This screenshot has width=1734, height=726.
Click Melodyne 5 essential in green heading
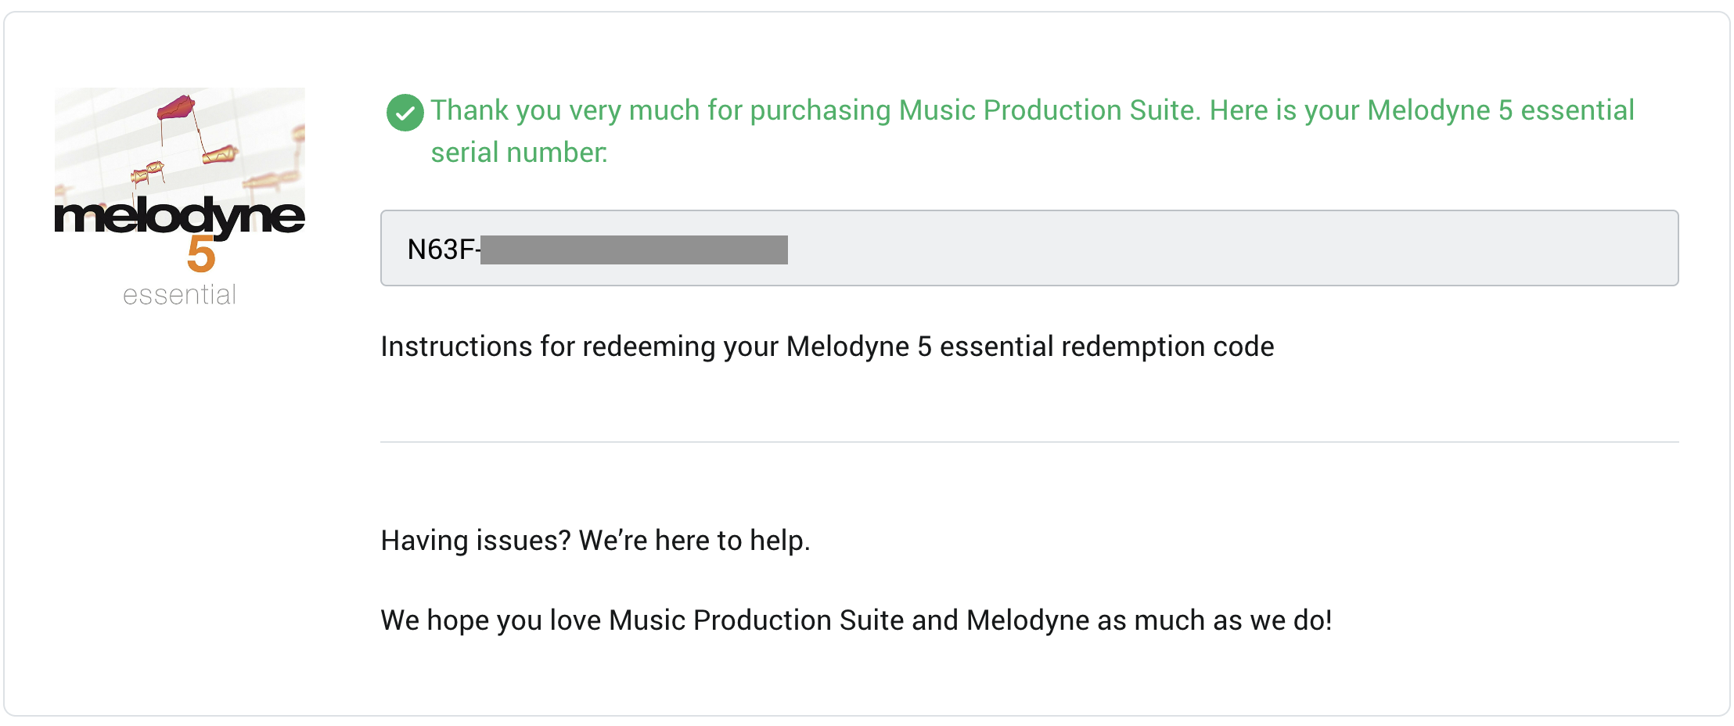[1501, 110]
